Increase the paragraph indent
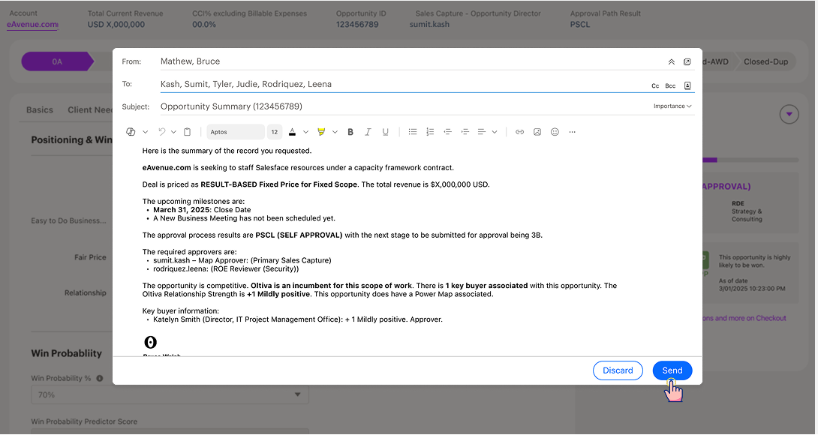The image size is (818, 435). pos(465,132)
